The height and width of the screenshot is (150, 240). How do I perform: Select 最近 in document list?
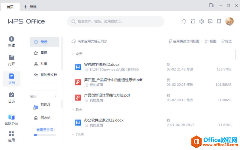coord(44,42)
